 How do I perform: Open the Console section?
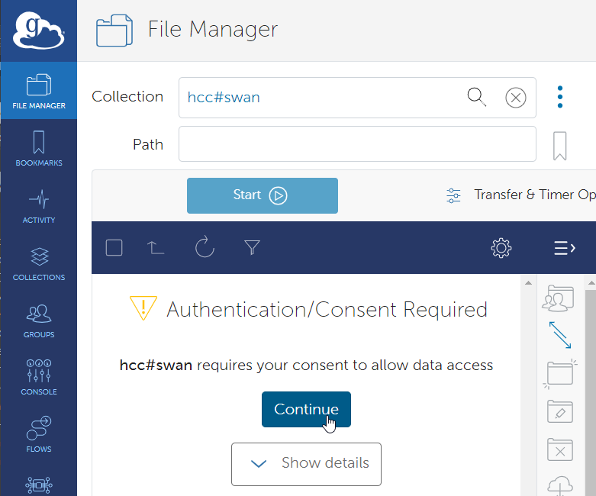38,378
